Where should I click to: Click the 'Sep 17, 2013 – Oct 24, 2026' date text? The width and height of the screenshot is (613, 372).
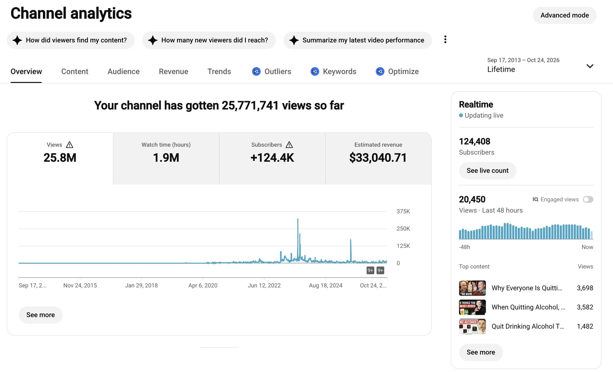pyautogui.click(x=523, y=60)
